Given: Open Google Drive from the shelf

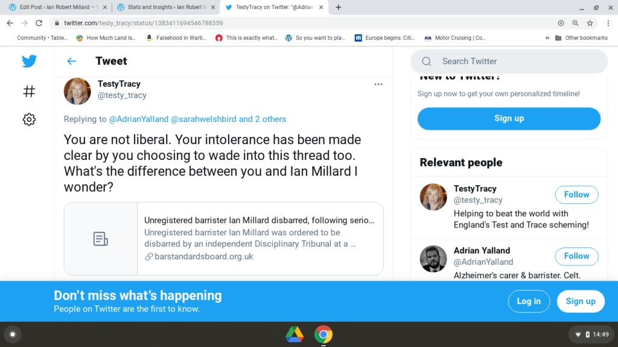Looking at the screenshot, I should click(295, 334).
